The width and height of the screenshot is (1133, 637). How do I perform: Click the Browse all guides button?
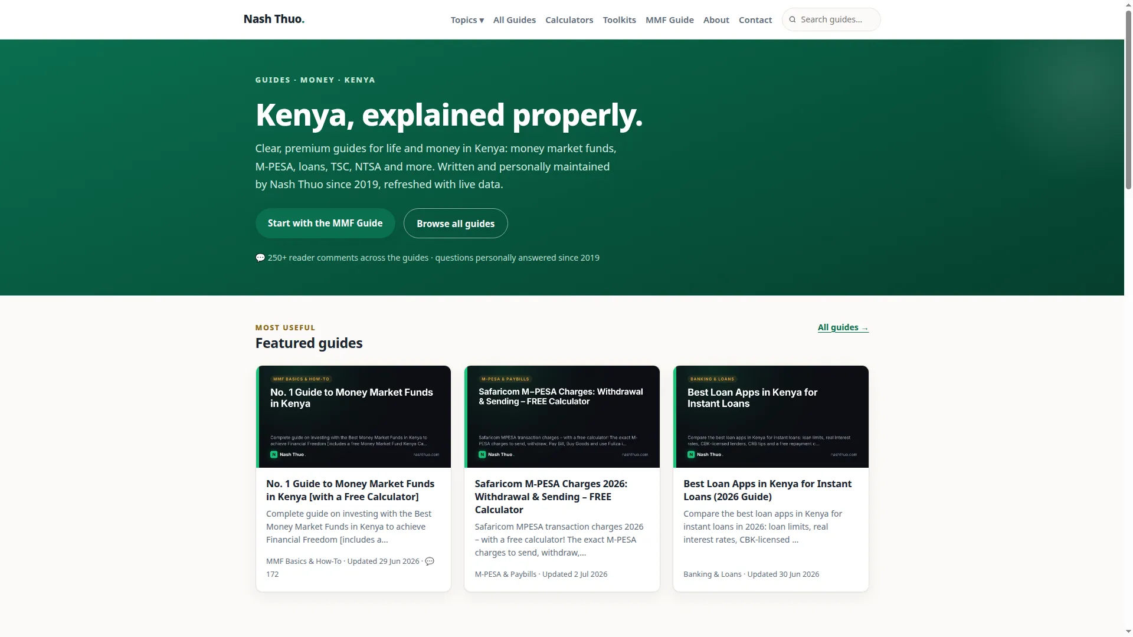click(x=456, y=224)
